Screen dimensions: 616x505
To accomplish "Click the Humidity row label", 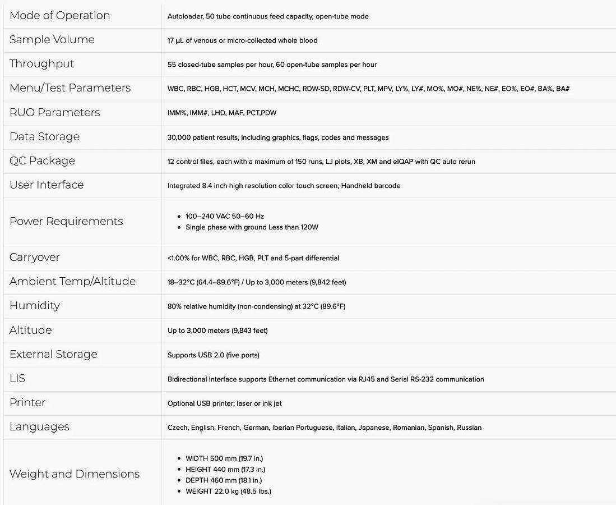I will pos(34,306).
